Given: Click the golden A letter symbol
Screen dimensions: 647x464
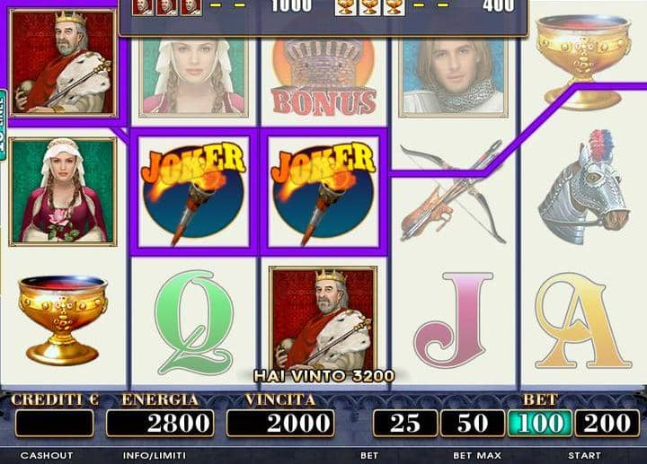Looking at the screenshot, I should click(582, 320).
